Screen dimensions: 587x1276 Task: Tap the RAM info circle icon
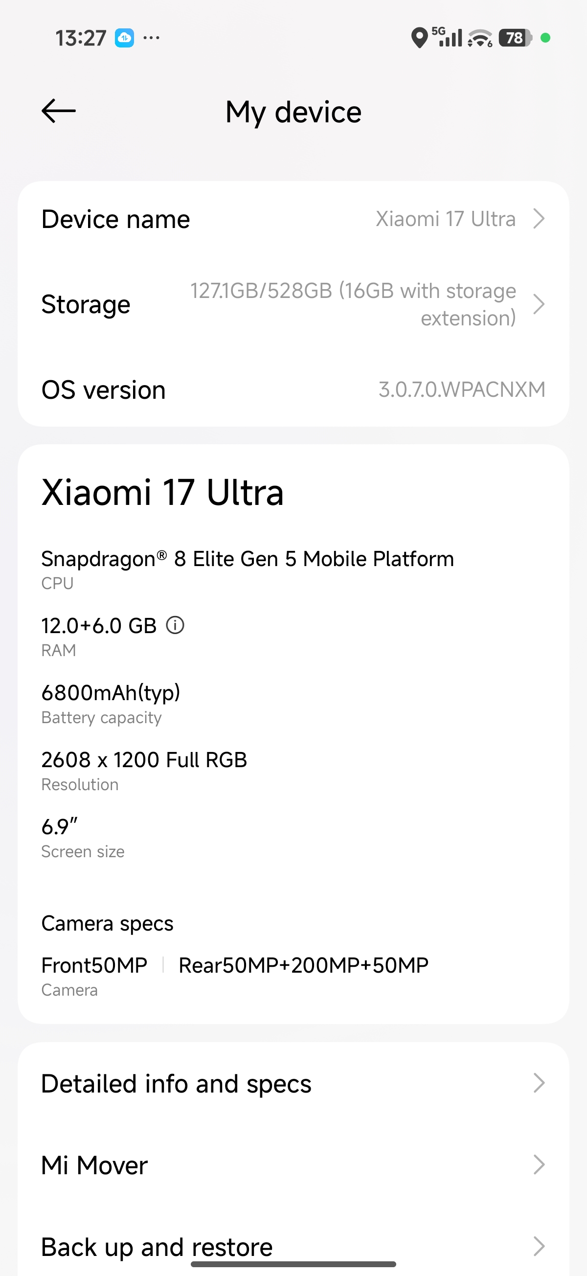(x=175, y=625)
